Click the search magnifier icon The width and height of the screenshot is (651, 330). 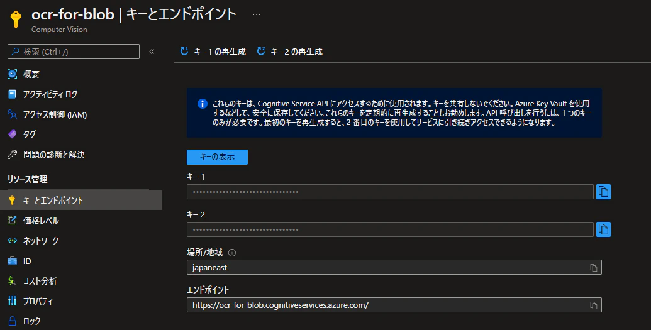click(15, 52)
